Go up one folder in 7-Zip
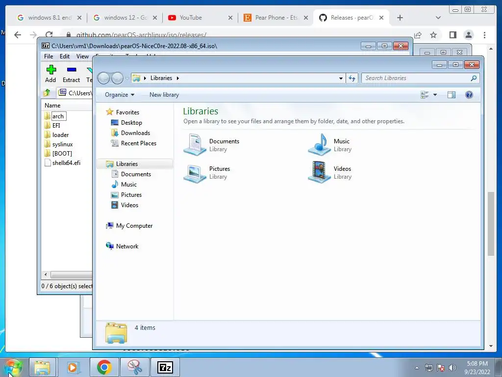 click(48, 93)
